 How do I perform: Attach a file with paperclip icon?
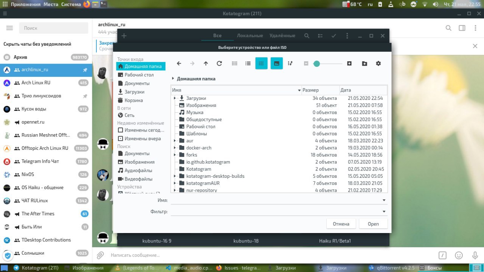pyautogui.click(x=100, y=255)
